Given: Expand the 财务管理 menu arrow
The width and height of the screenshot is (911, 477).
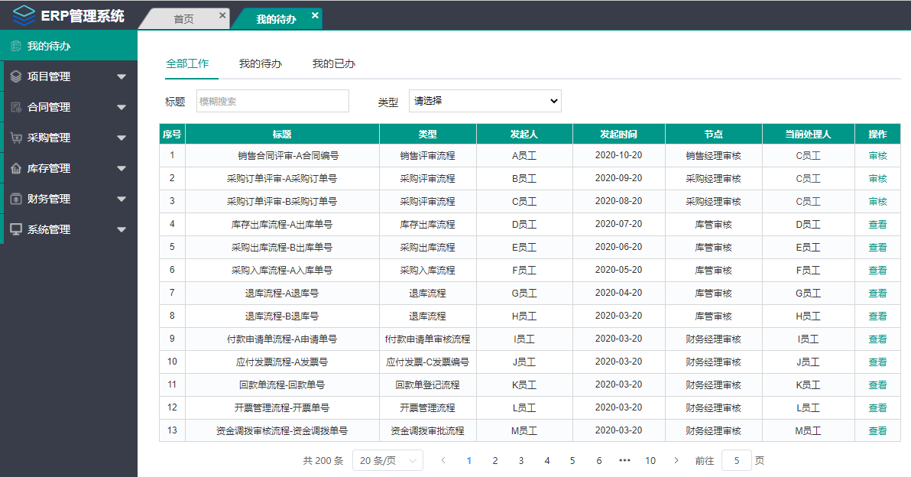Looking at the screenshot, I should [122, 199].
